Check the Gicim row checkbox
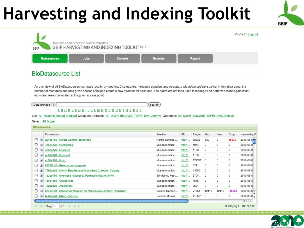 pyautogui.click(x=36, y=160)
